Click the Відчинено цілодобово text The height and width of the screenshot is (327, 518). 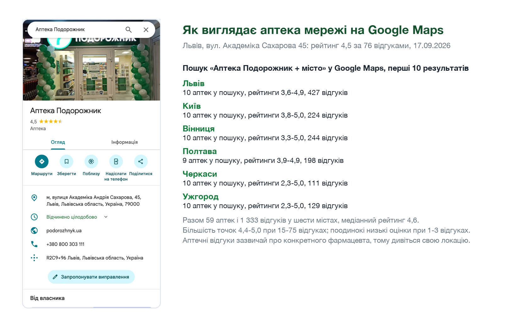pyautogui.click(x=72, y=217)
